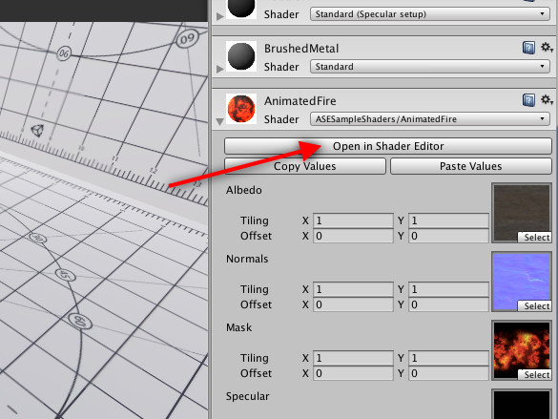This screenshot has width=558, height=419.
Task: Click the Mask property label
Action: (x=238, y=327)
